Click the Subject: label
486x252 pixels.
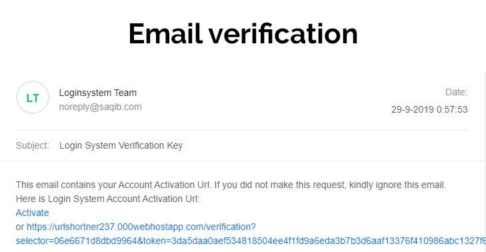pyautogui.click(x=33, y=145)
